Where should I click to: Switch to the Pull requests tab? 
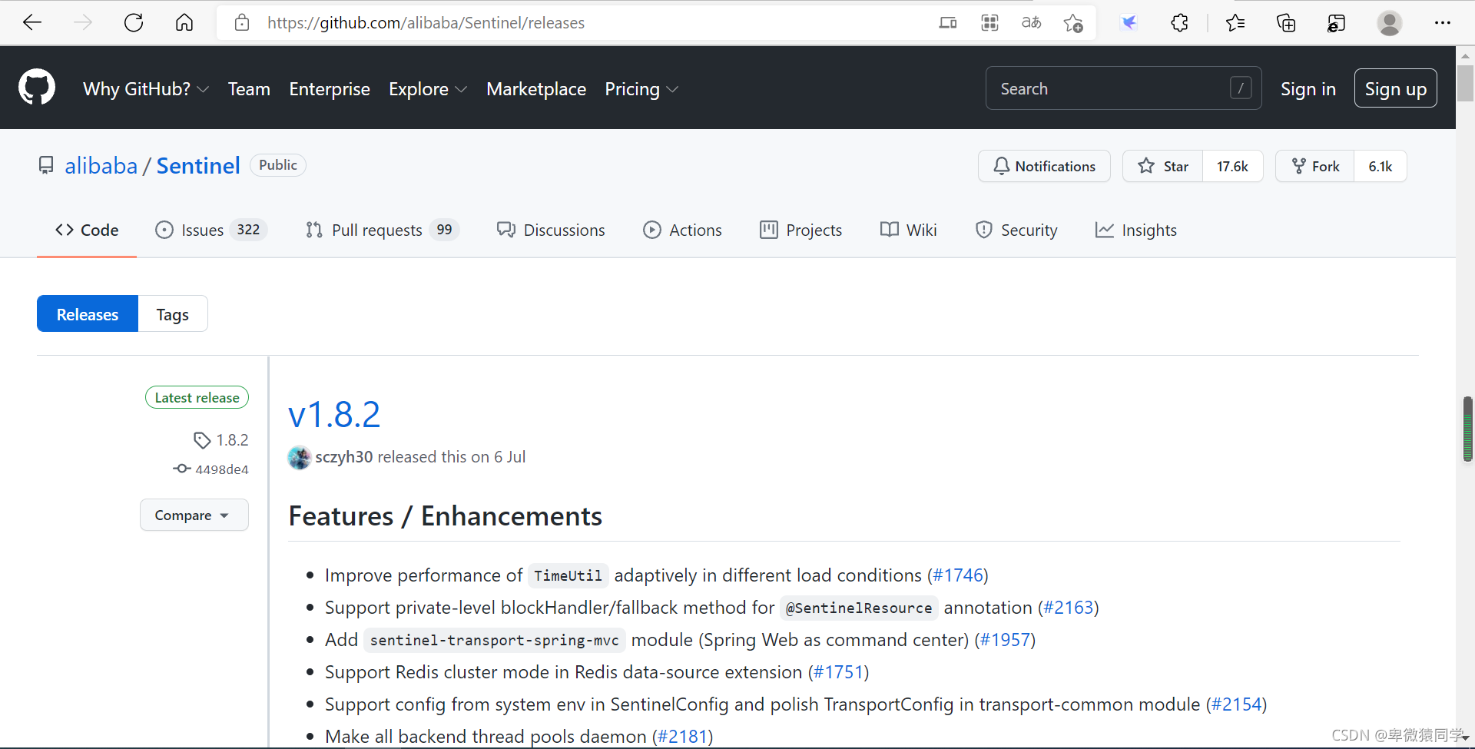click(x=382, y=230)
